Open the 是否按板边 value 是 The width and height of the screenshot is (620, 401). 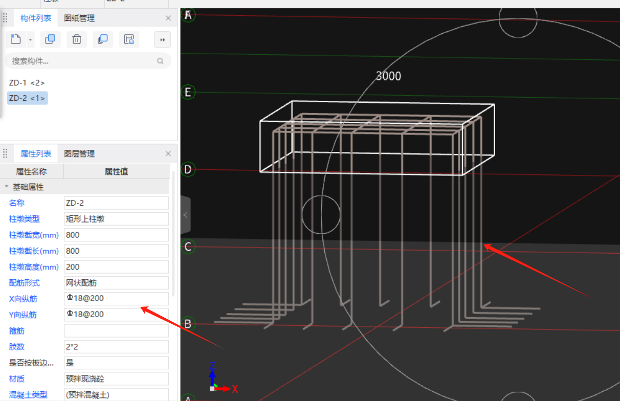(x=116, y=363)
